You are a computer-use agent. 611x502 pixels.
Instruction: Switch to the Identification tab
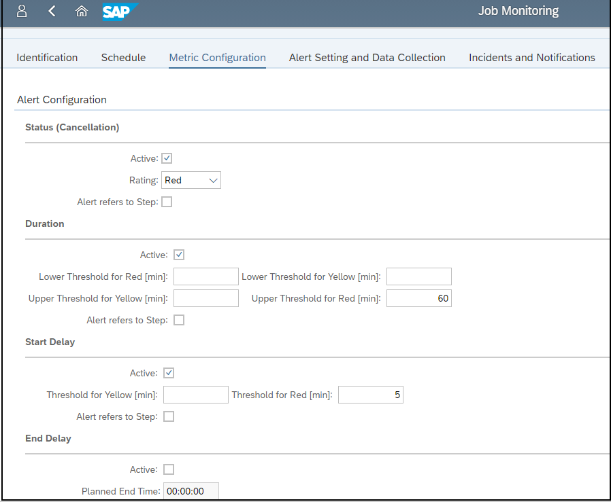pyautogui.click(x=47, y=58)
